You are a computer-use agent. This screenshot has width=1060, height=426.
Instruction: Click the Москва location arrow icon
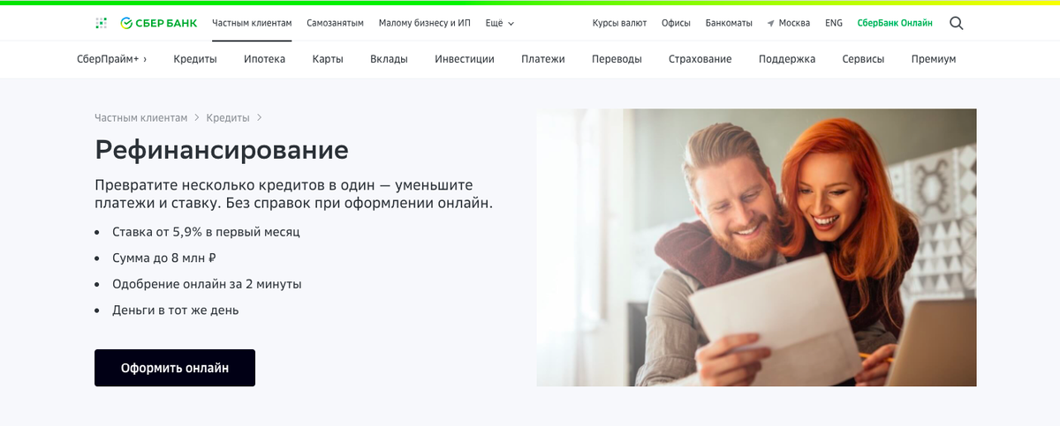click(x=771, y=23)
